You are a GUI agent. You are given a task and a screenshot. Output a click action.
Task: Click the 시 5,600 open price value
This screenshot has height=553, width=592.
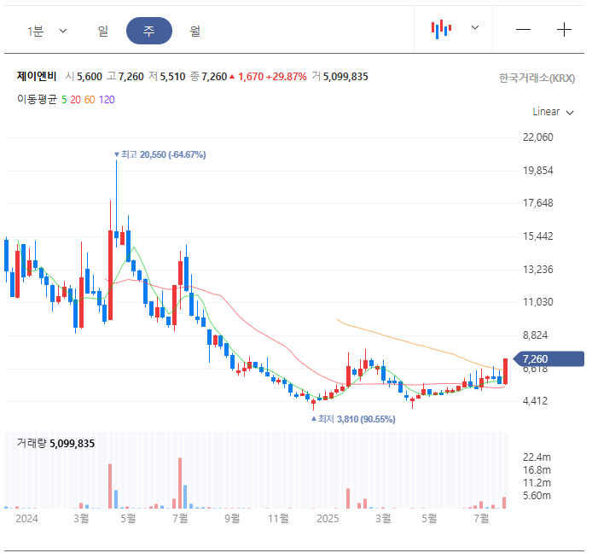click(x=84, y=77)
